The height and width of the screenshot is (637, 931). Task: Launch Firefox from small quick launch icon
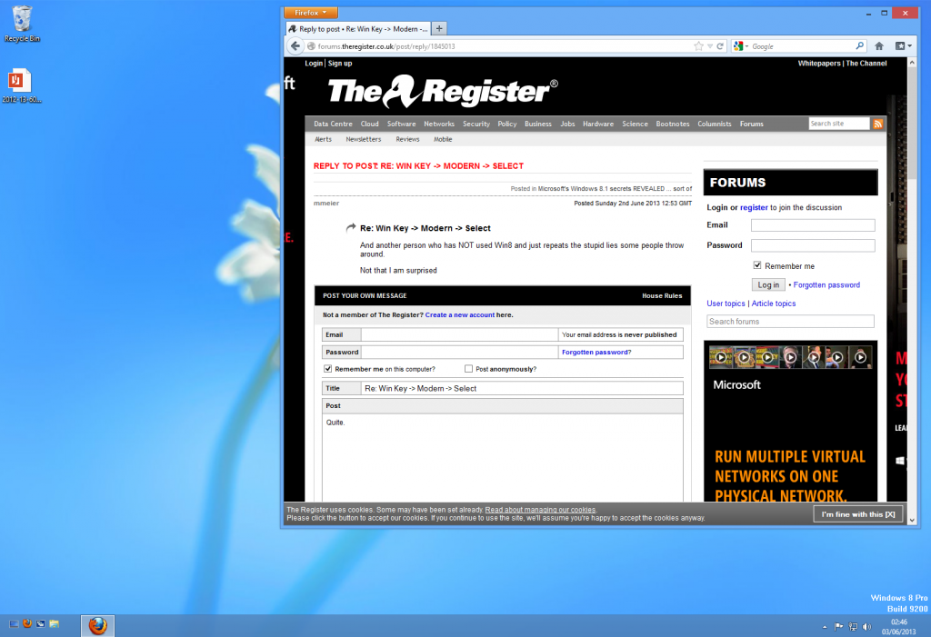(27, 623)
